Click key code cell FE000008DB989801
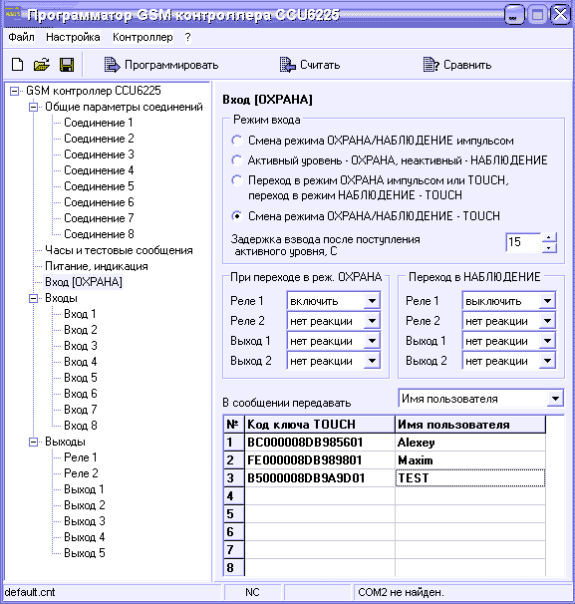575x604 pixels. (320, 460)
